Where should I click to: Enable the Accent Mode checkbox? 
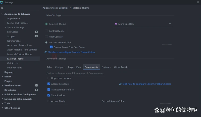coord(49,101)
